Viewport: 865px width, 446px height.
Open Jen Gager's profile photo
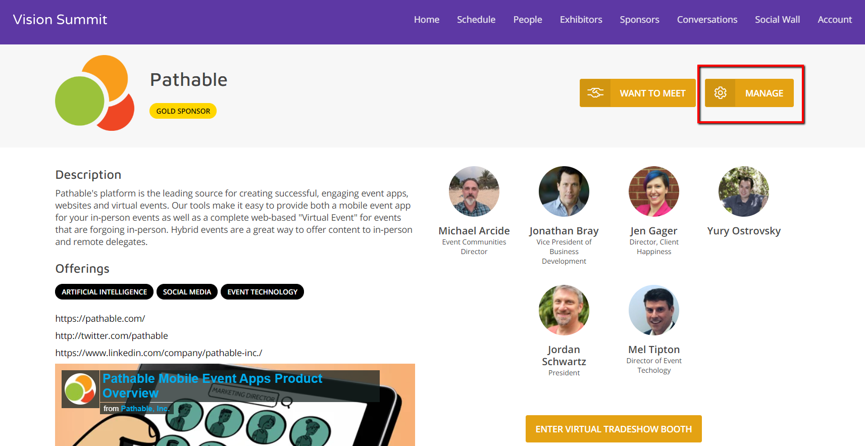coord(653,191)
